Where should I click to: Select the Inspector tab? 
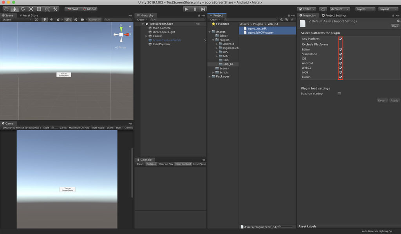(x=308, y=15)
